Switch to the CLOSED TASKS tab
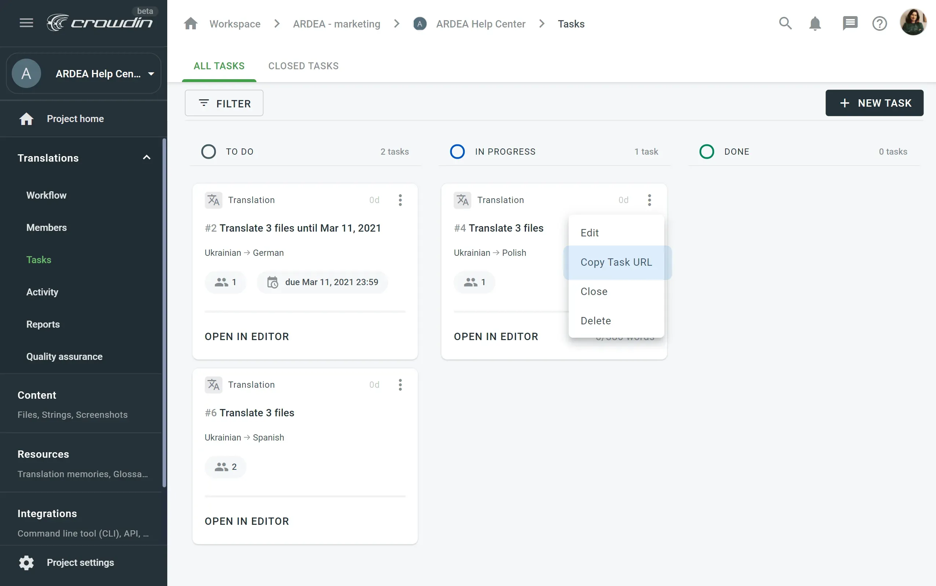 pos(303,66)
